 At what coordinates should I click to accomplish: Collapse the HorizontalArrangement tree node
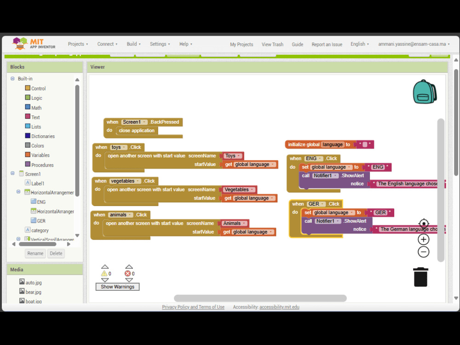(x=18, y=192)
